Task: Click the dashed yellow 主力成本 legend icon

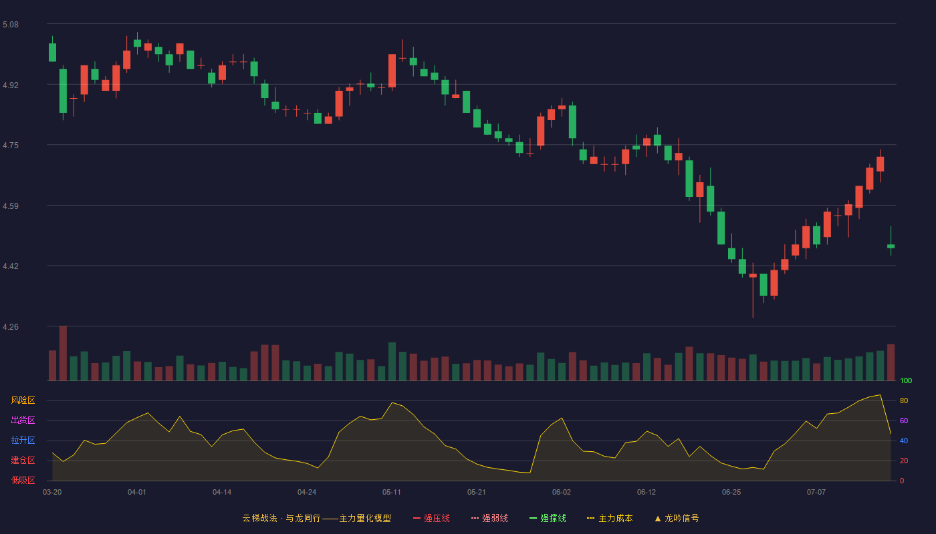Action: 591,518
